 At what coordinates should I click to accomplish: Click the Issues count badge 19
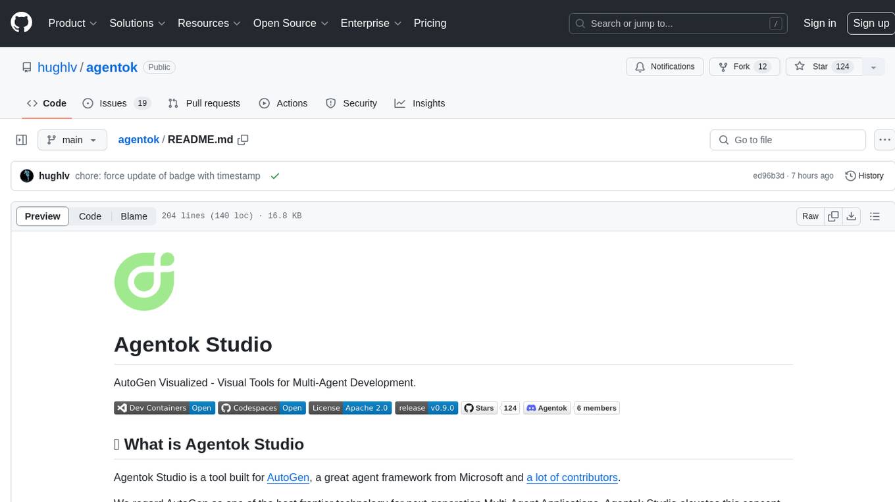(x=141, y=103)
